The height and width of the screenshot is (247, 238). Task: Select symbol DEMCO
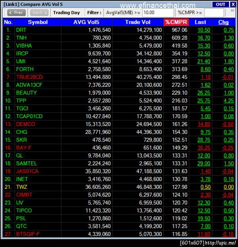(25, 124)
